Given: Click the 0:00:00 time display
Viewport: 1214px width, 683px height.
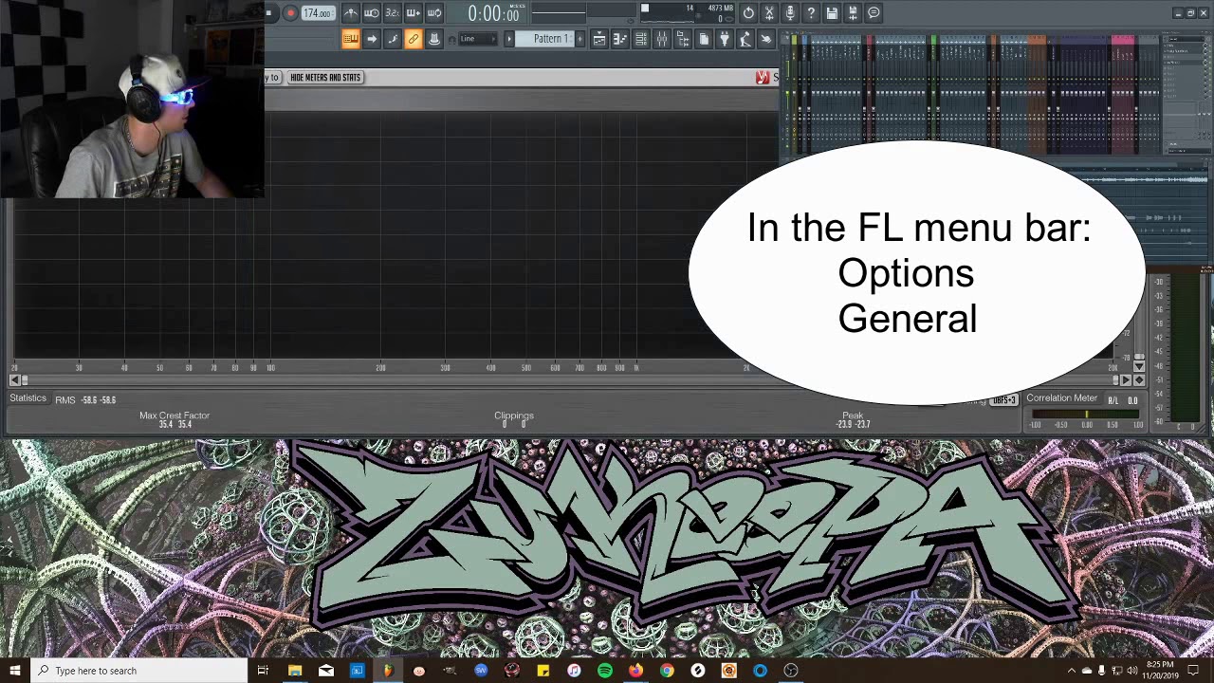Looking at the screenshot, I should click(x=493, y=13).
